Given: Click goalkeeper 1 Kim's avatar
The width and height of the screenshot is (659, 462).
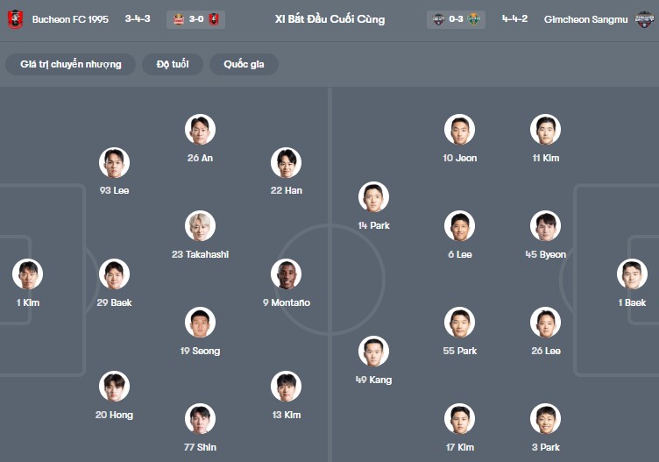Looking at the screenshot, I should 27,274.
